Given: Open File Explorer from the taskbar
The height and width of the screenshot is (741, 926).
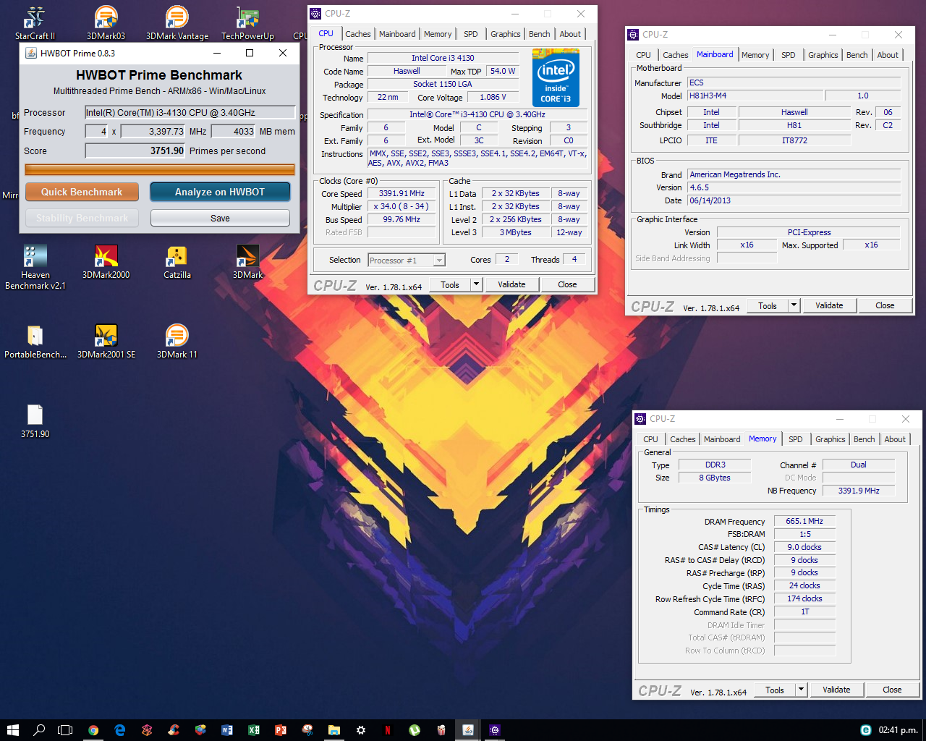Looking at the screenshot, I should 334,730.
